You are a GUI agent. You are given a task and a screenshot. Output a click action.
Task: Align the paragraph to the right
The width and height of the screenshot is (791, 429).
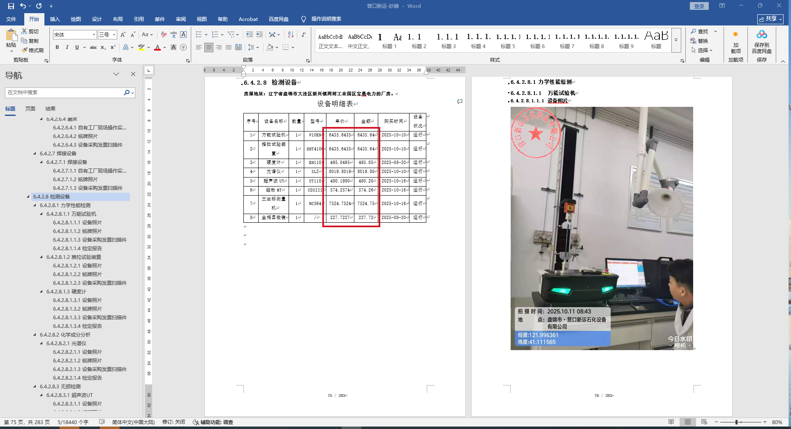point(218,47)
